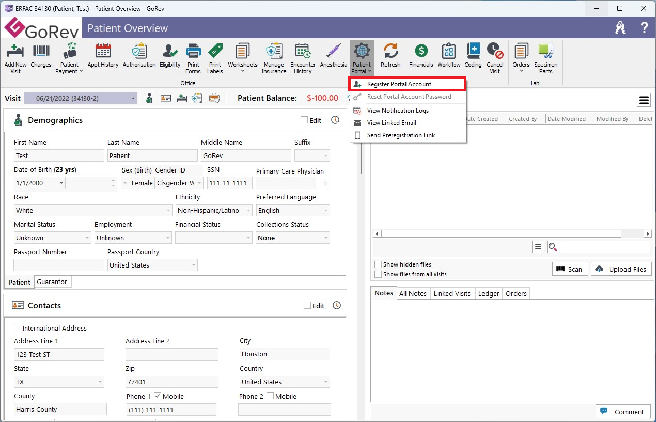Viewport: 656px width, 422px height.
Task: Click the insurance clipboard icon in visit bar
Action: pos(197,98)
